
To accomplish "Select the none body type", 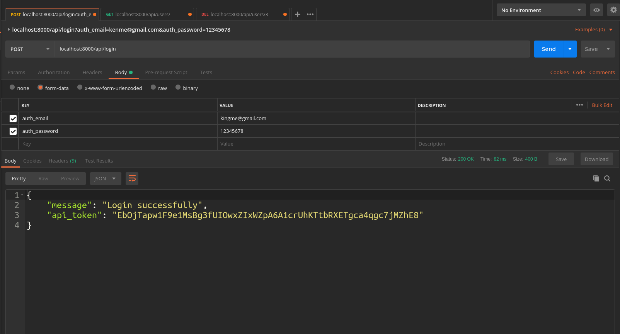I will point(12,87).
